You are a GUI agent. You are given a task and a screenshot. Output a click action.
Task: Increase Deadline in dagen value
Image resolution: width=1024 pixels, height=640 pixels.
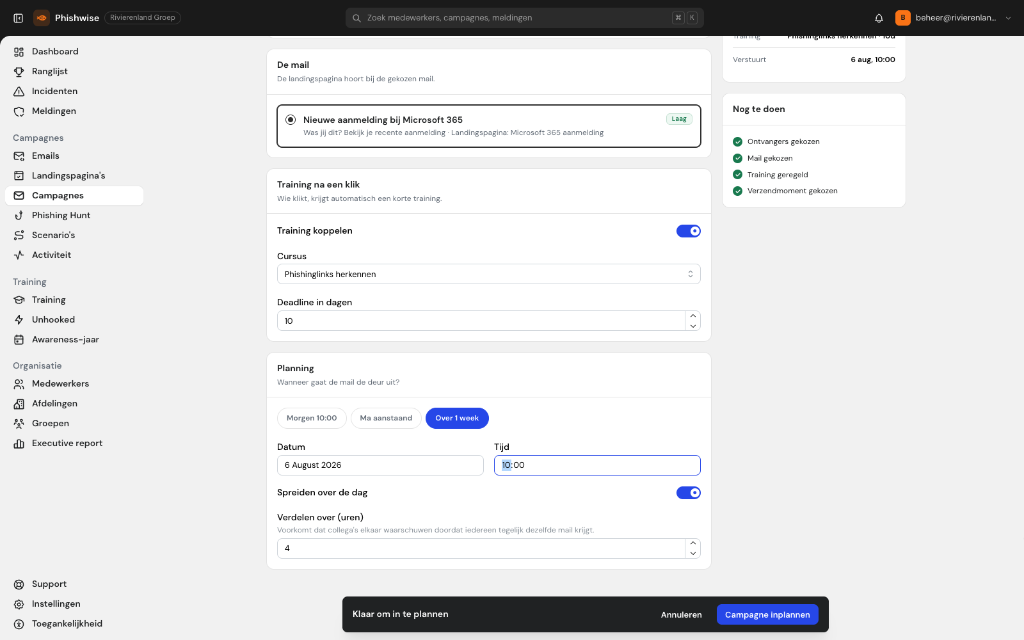click(x=693, y=316)
